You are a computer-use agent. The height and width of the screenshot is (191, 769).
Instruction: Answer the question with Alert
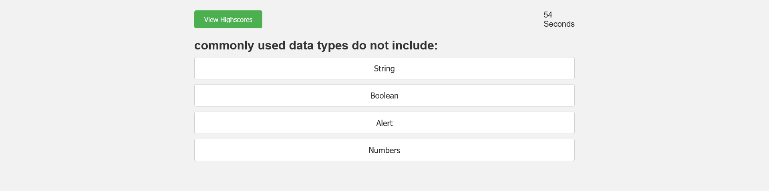point(384,123)
